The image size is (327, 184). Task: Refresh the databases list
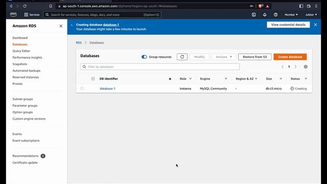point(182,57)
